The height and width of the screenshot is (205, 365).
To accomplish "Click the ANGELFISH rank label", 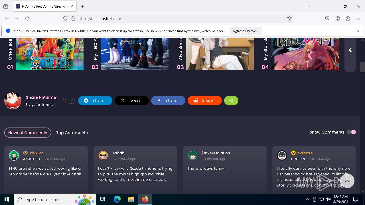I will coord(31,159).
